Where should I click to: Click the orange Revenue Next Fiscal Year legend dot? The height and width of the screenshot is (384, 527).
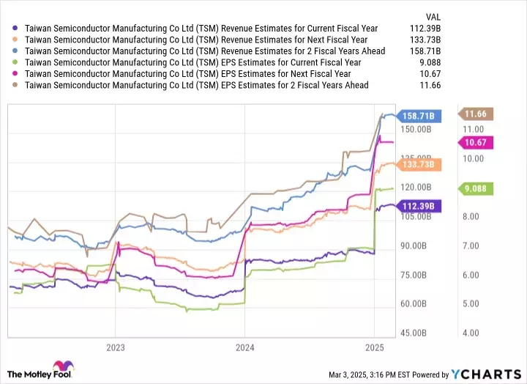15,40
